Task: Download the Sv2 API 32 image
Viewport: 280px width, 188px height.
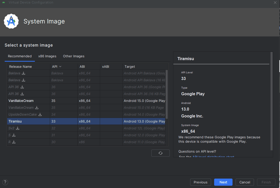Action: (x=18, y=128)
